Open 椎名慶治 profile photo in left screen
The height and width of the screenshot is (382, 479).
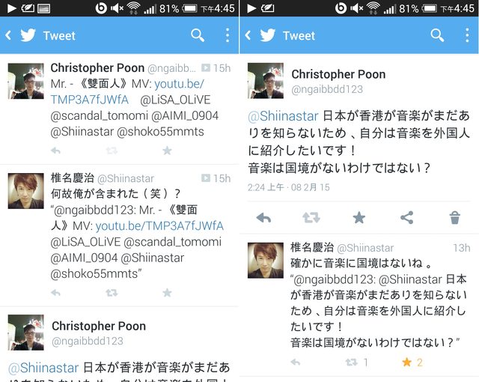pyautogui.click(x=25, y=191)
